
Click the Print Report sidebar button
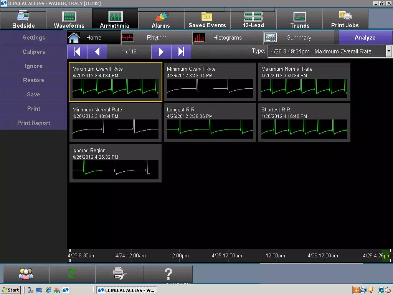[x=34, y=123]
